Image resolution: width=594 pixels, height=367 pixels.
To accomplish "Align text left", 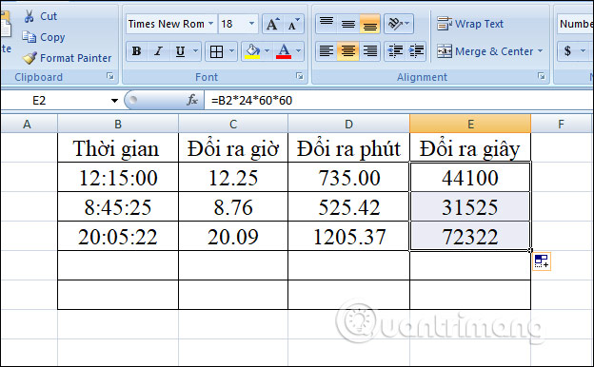I will coord(327,51).
